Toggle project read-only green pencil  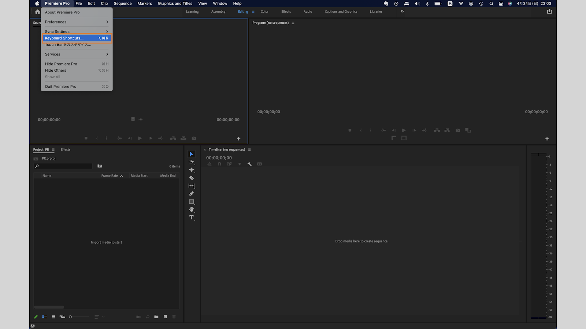click(36, 317)
